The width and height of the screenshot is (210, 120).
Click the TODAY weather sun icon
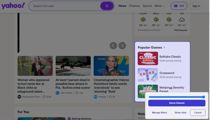(143, 19)
